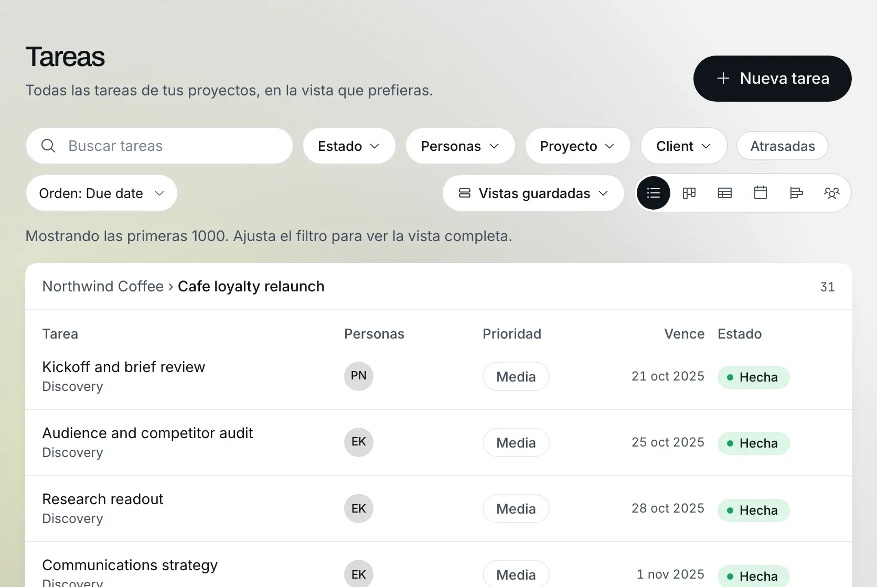The height and width of the screenshot is (587, 877).
Task: Click the Personas column header
Action: tap(374, 334)
